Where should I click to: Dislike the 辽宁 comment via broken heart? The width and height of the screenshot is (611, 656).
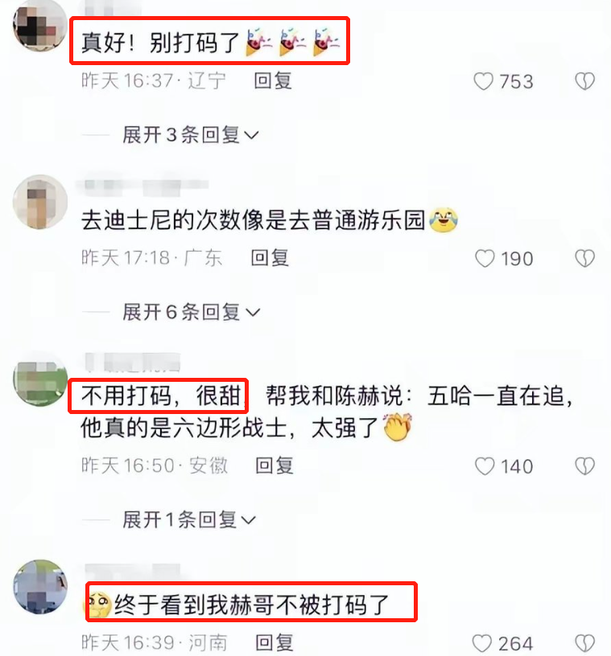point(584,81)
